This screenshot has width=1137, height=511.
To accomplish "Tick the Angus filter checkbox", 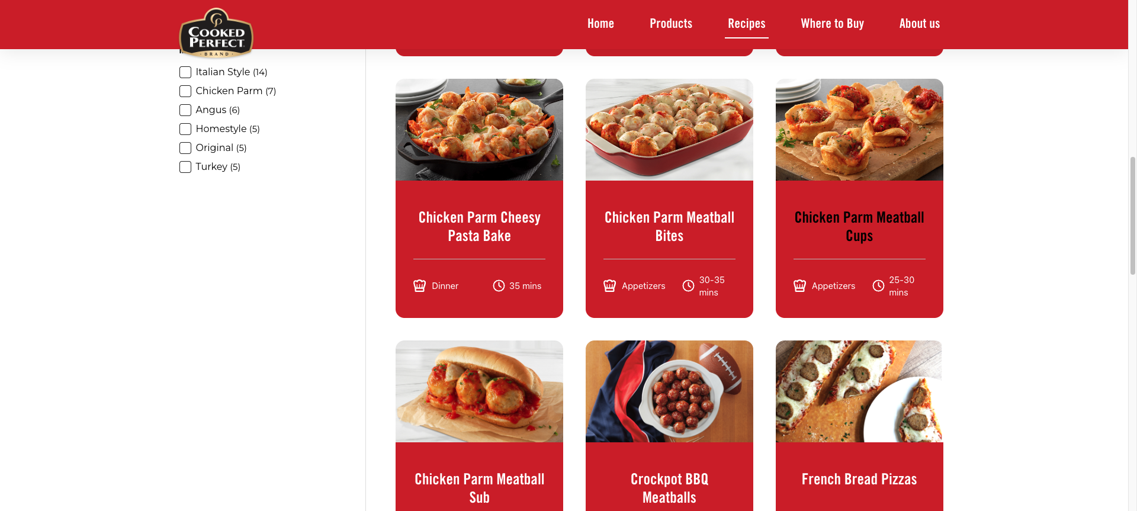I will pyautogui.click(x=185, y=110).
